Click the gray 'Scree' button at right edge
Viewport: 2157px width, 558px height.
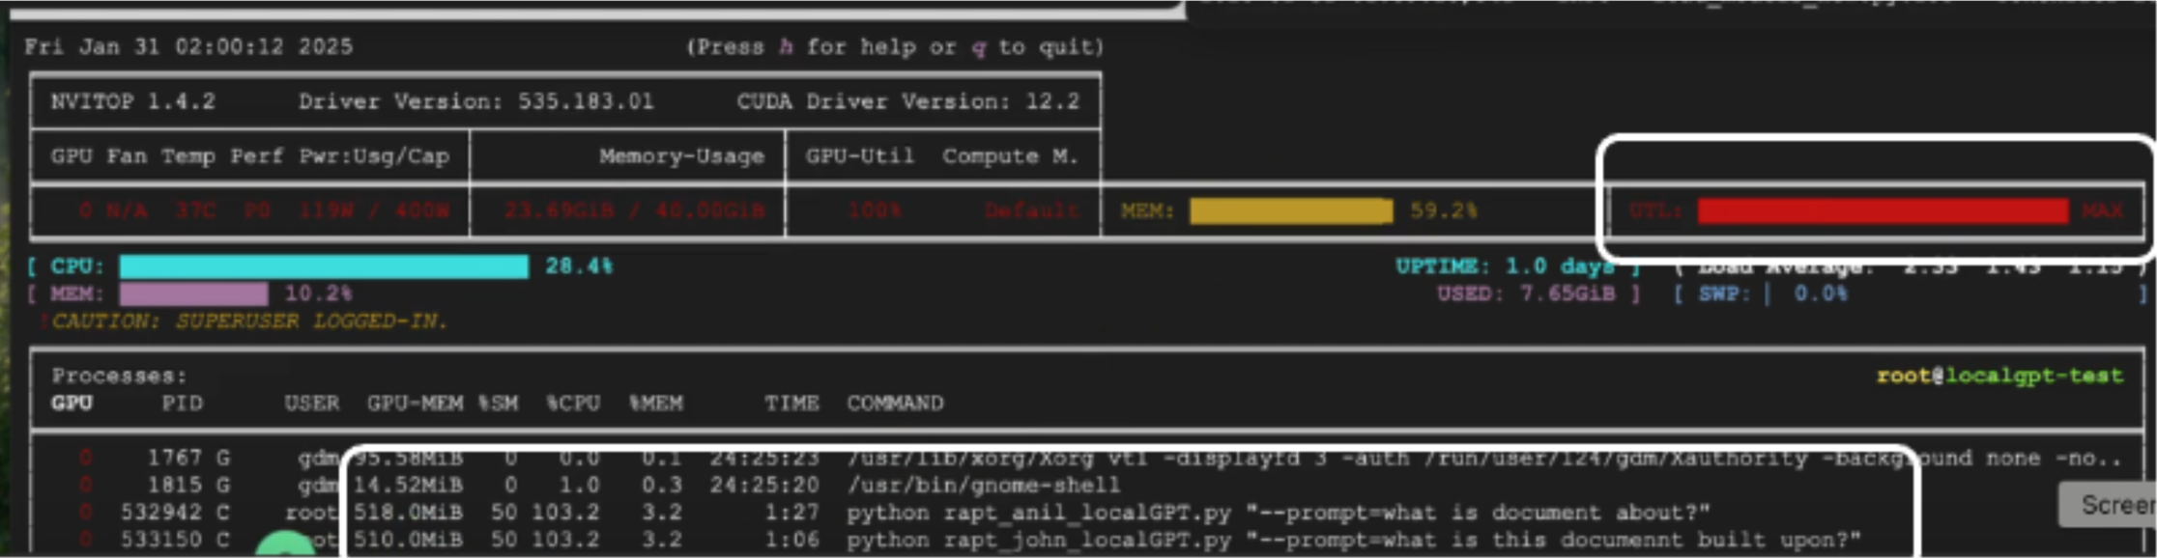click(2108, 505)
